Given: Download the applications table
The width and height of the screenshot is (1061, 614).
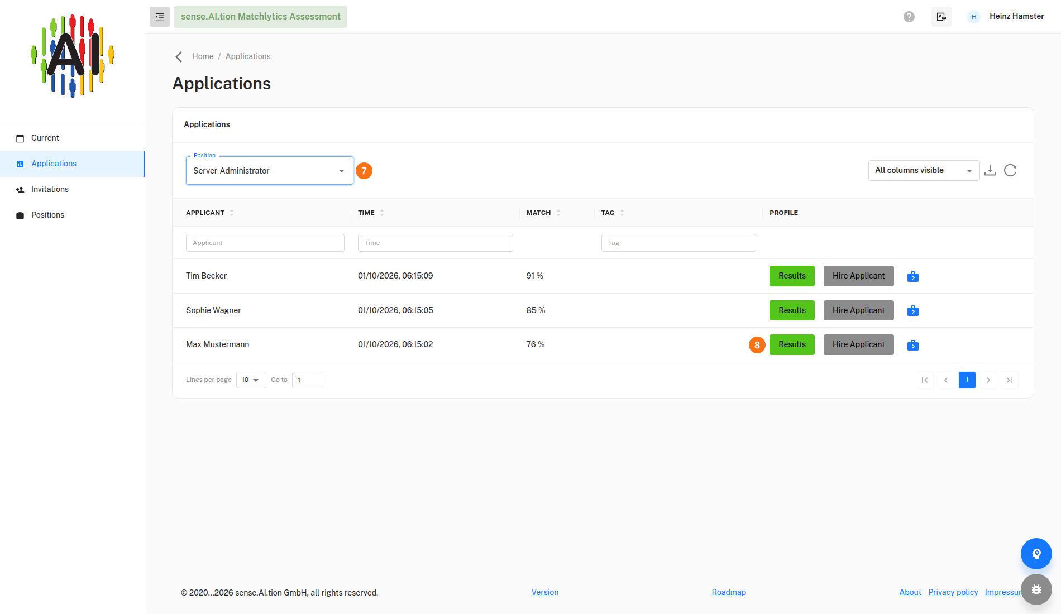Looking at the screenshot, I should tap(990, 170).
